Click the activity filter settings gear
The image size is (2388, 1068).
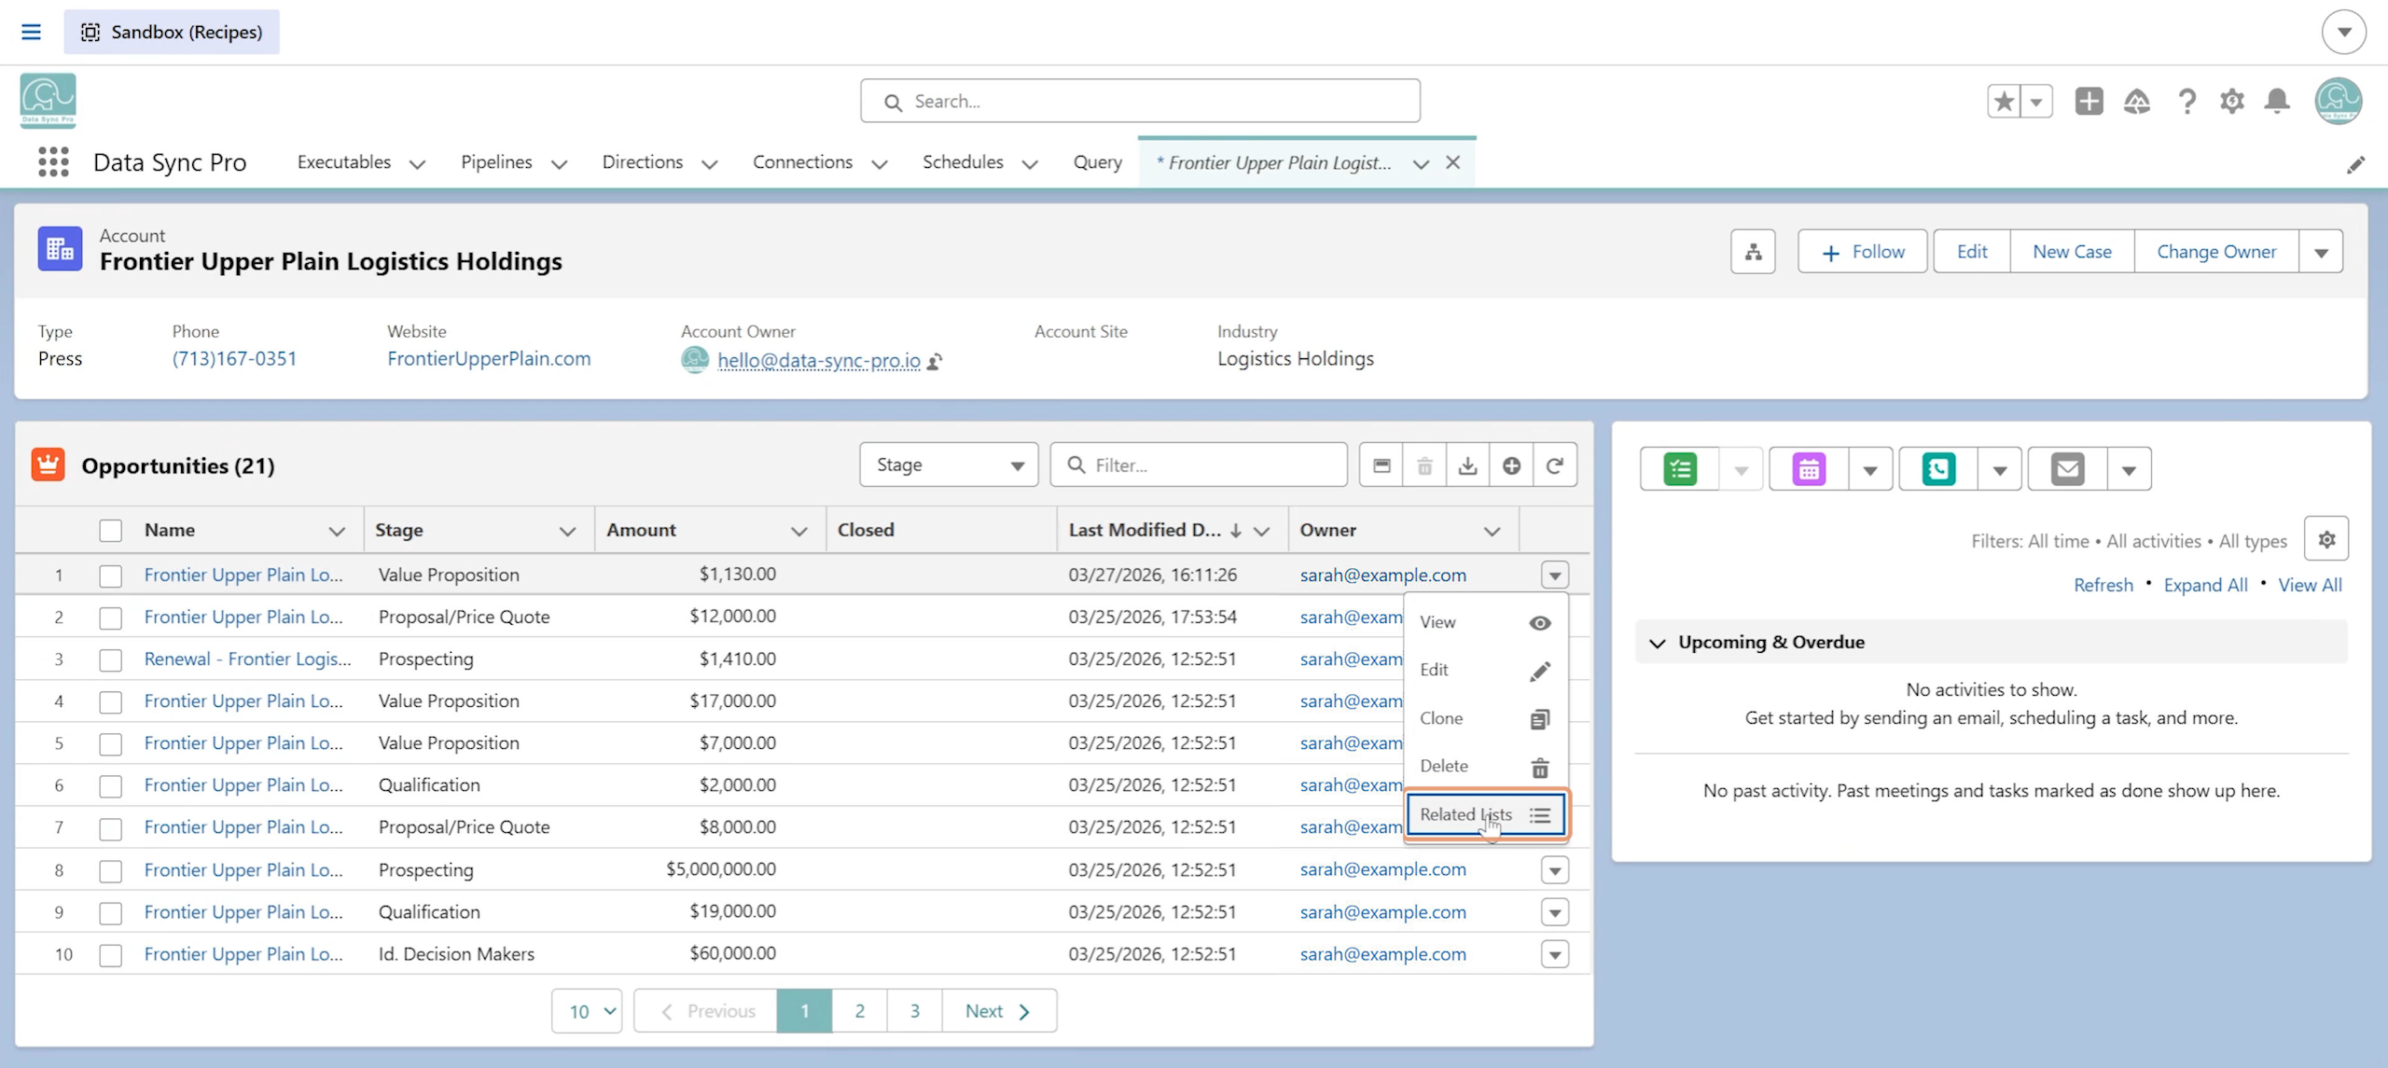(x=2326, y=539)
